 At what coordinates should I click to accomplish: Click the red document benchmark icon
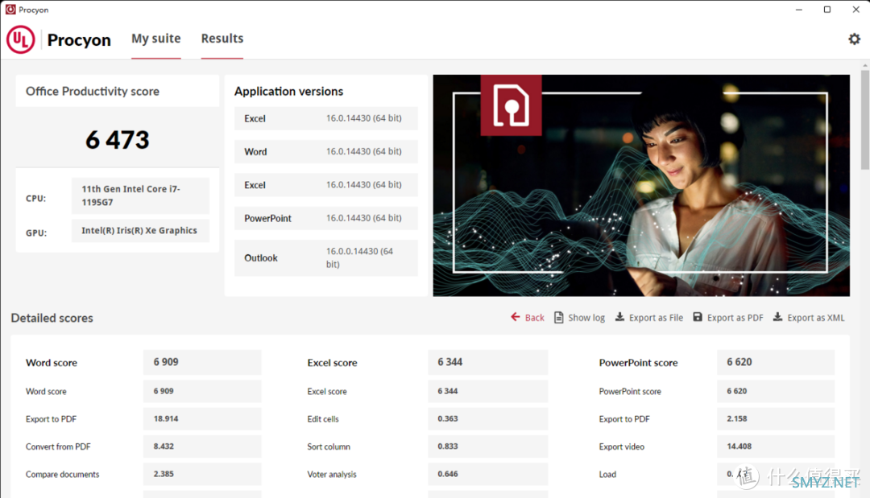point(511,105)
